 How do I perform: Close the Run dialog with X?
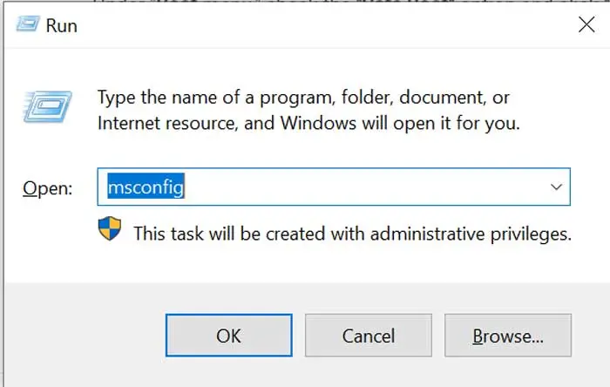pos(586,24)
